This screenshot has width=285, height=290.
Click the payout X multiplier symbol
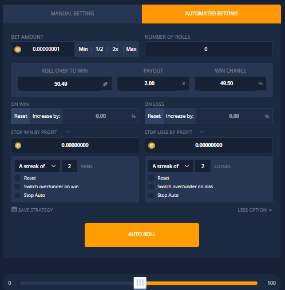point(184,84)
